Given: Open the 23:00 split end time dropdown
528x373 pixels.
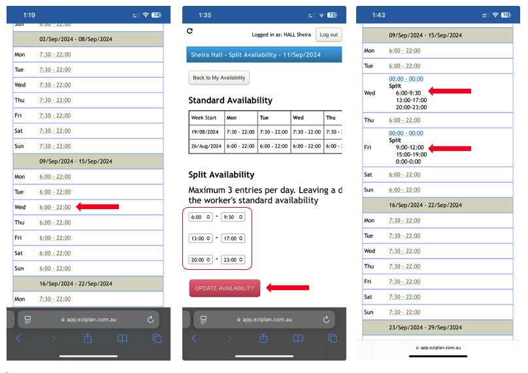Looking at the screenshot, I should 233,259.
